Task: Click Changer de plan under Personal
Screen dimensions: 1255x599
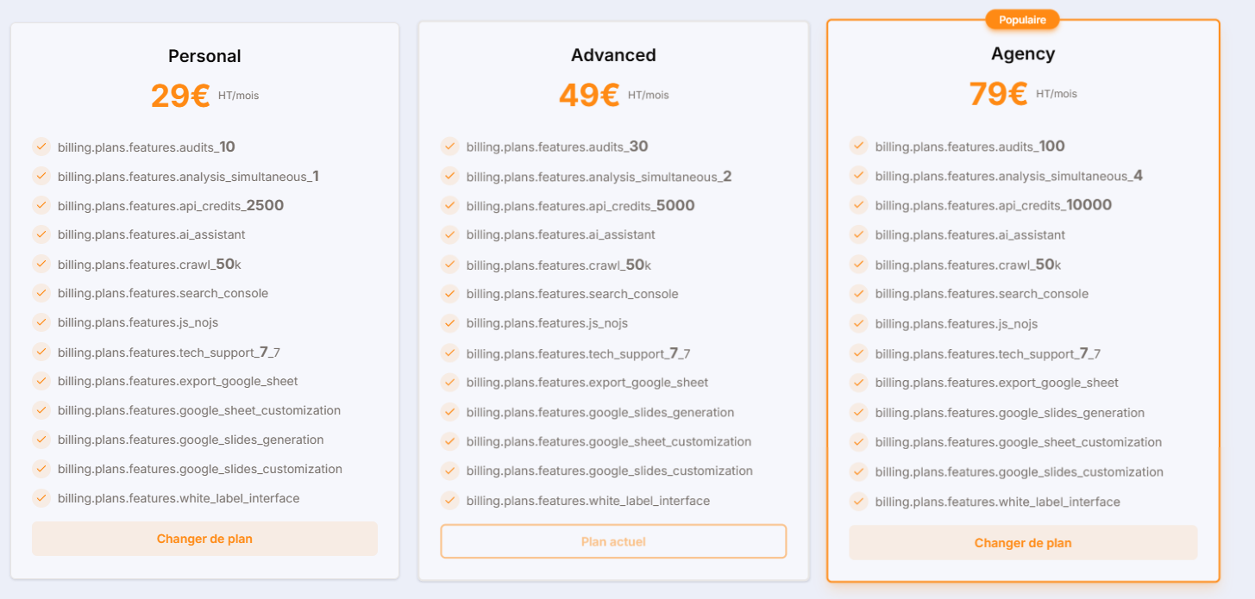Action: (x=204, y=539)
